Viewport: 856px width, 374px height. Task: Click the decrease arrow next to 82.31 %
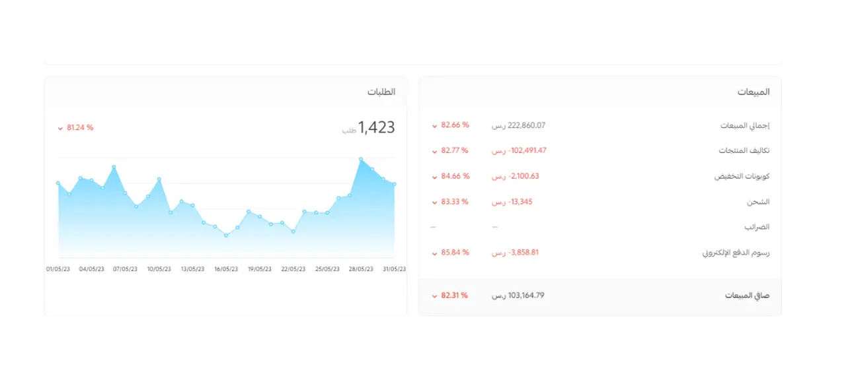[x=434, y=296]
